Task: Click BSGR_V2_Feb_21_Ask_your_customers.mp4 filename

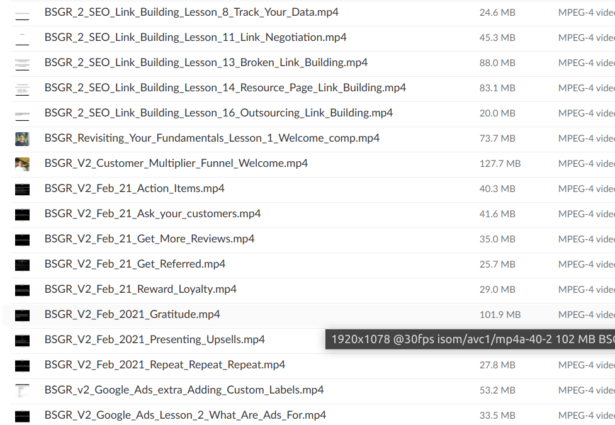Action: 152,214
